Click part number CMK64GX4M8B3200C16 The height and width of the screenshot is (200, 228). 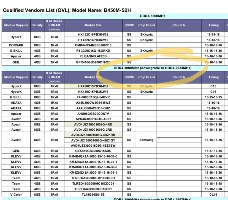click(x=93, y=45)
